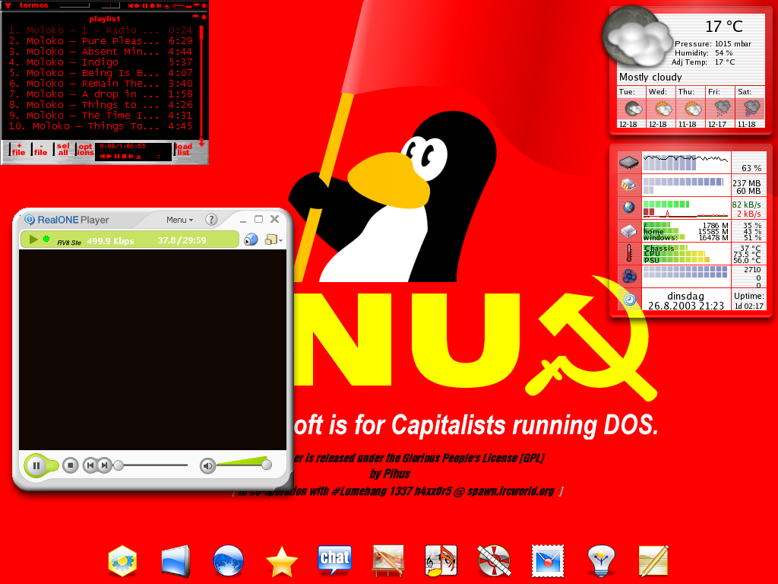This screenshot has height=584, width=778.
Task: Open the notepad with pencil dock icon
Action: (x=653, y=561)
